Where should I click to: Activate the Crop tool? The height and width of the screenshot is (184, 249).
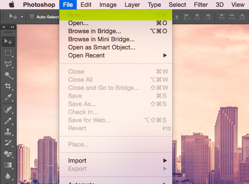click(8, 86)
